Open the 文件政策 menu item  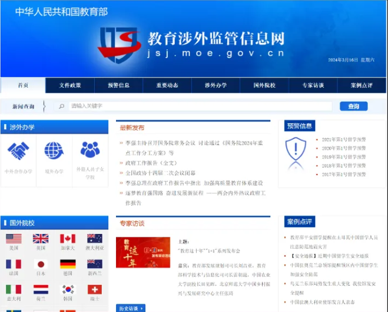pyautogui.click(x=70, y=85)
